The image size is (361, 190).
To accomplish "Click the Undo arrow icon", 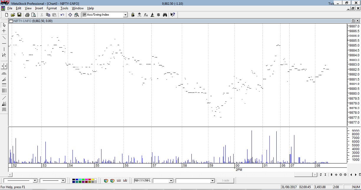I will (x=62, y=15).
